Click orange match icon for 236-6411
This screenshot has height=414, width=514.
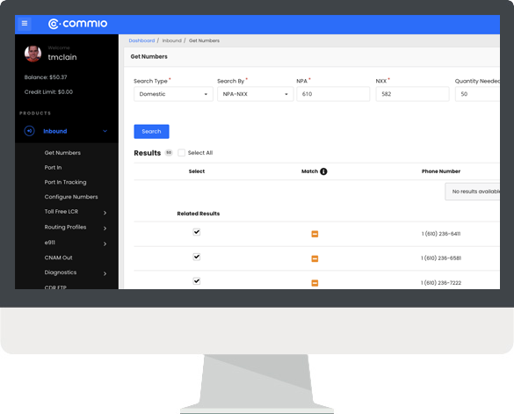coord(315,234)
